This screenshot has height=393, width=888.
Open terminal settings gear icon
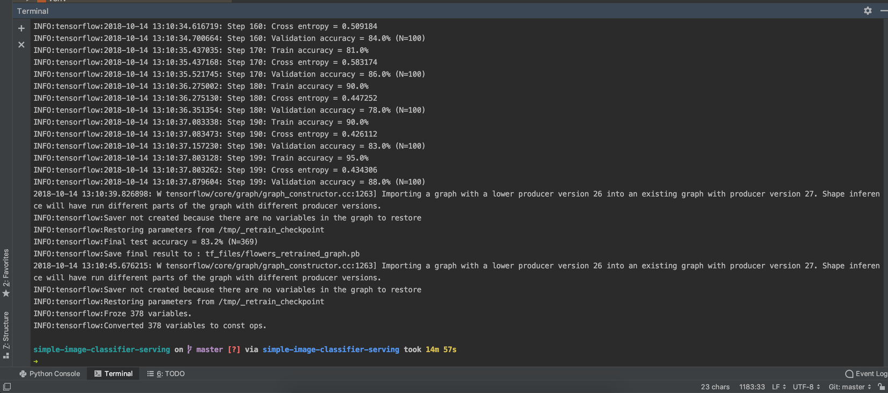[x=868, y=11]
